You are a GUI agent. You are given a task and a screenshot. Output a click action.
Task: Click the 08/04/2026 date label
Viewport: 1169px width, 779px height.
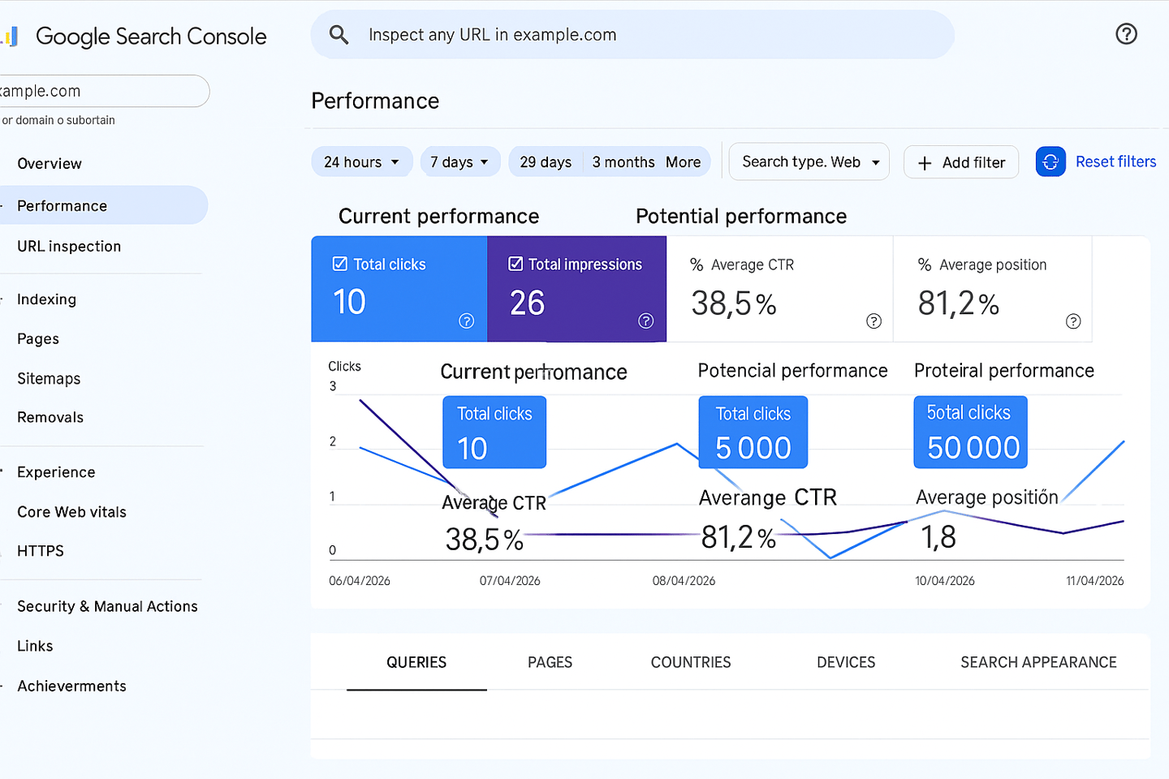click(x=684, y=581)
